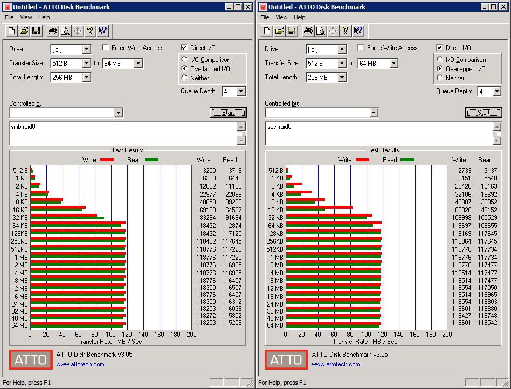This screenshot has width=511, height=389.
Task: Click title bar app icon of right window
Action: pyautogui.click(x=263, y=7)
